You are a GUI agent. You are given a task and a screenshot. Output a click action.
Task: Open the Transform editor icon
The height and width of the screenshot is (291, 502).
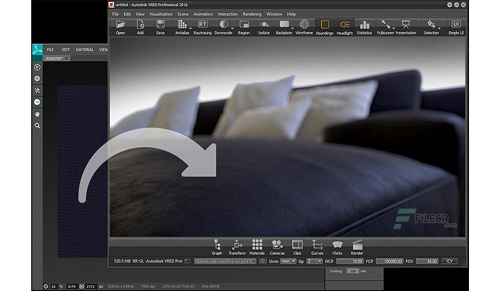[237, 245]
